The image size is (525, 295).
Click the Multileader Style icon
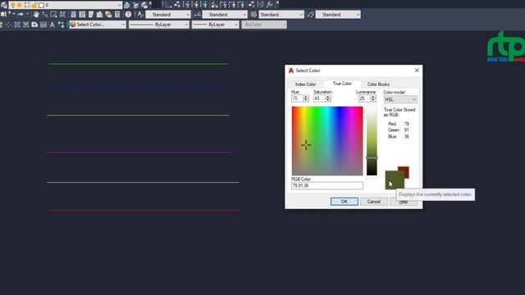pyautogui.click(x=311, y=15)
